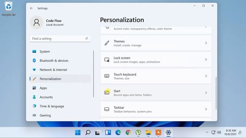The image size is (246, 138).
Task: Select System in the sidebar
Action: 60,51
